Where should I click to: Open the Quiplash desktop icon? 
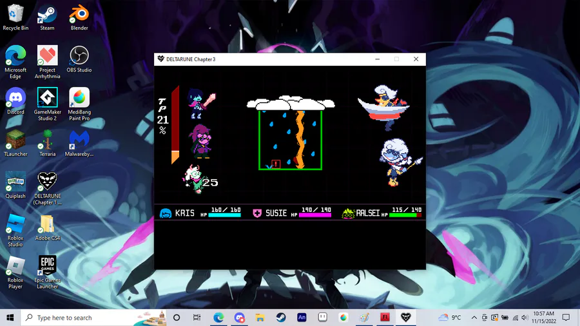pos(15,185)
